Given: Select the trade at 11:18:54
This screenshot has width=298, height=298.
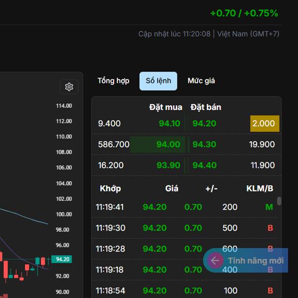Looking at the screenshot, I should 185,290.
